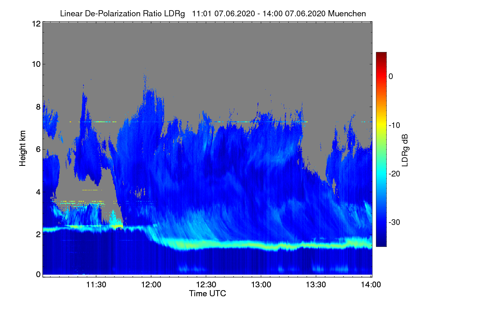The height and width of the screenshot is (326, 489).
Task: Click the 'Time UTC' axis label
Action: [207, 293]
